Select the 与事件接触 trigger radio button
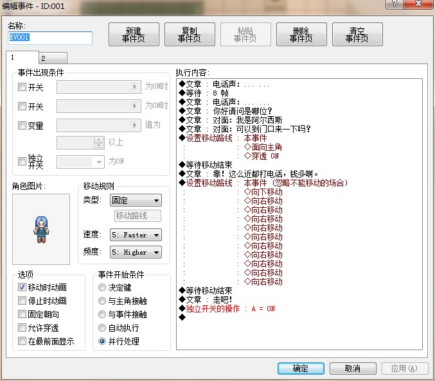 [102, 314]
